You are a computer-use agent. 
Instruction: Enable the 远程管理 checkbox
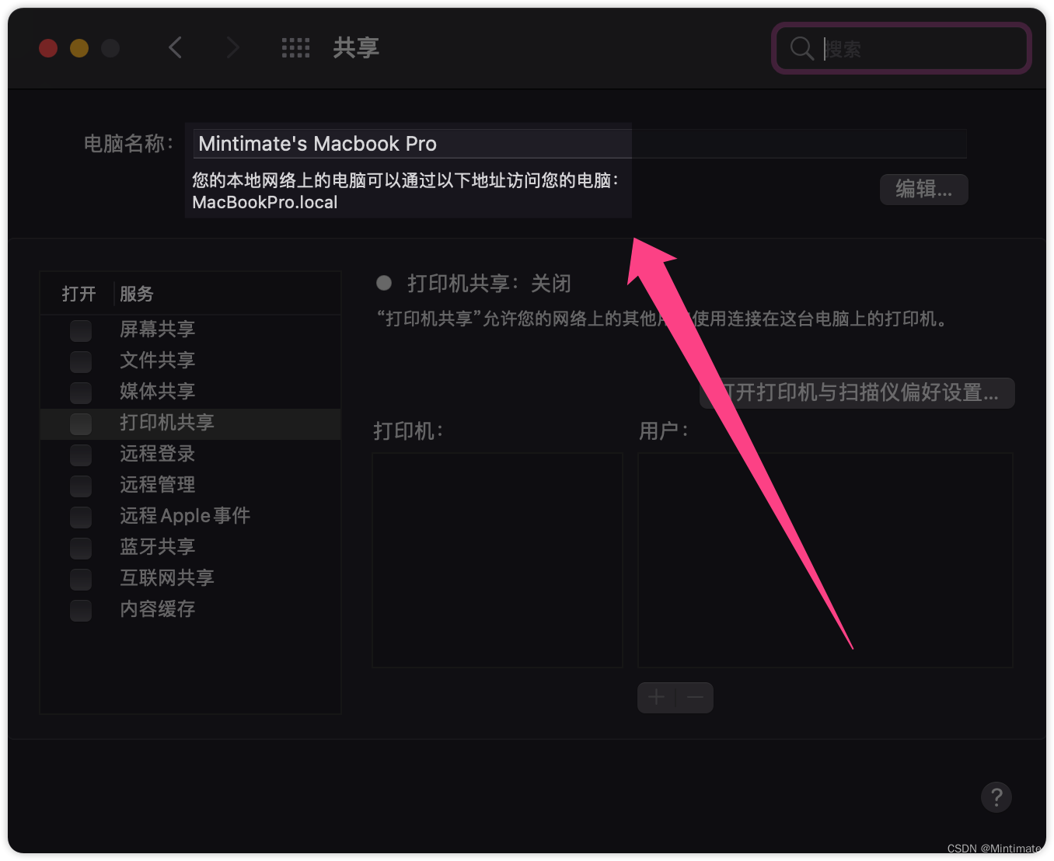[81, 486]
